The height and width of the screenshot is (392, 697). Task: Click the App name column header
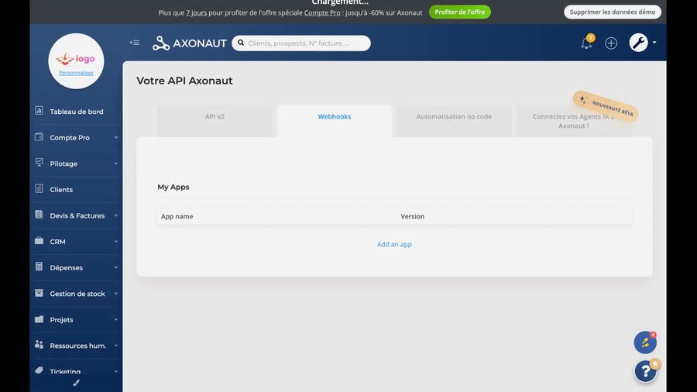(177, 216)
